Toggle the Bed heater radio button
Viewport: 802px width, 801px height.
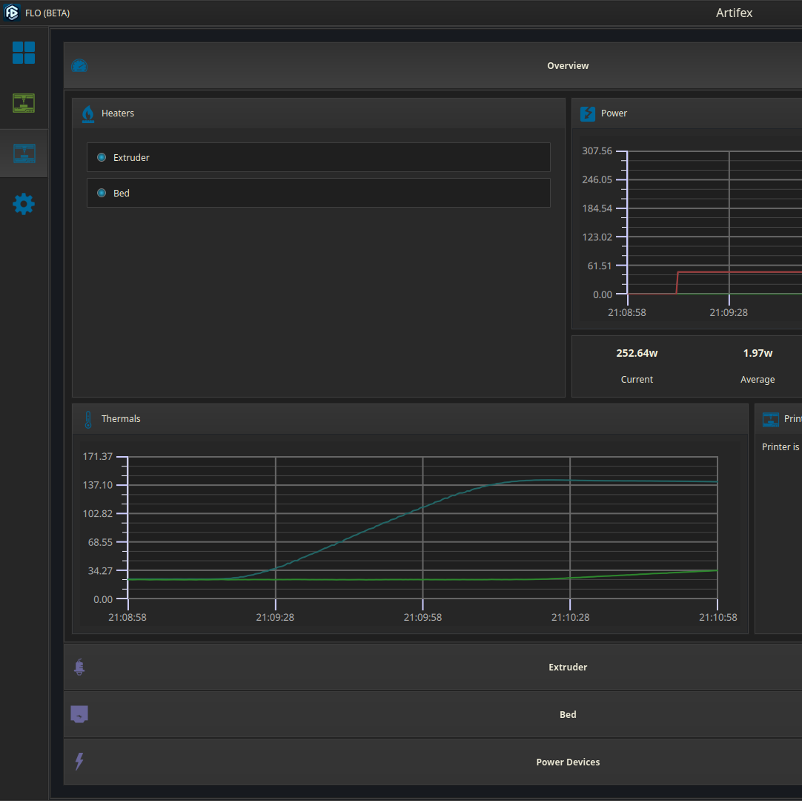[x=102, y=193]
